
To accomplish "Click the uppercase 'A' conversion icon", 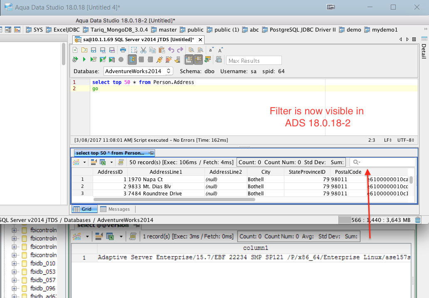I will tap(220, 50).
